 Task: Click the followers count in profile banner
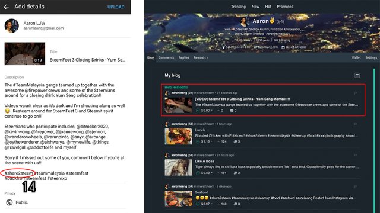click(x=243, y=40)
